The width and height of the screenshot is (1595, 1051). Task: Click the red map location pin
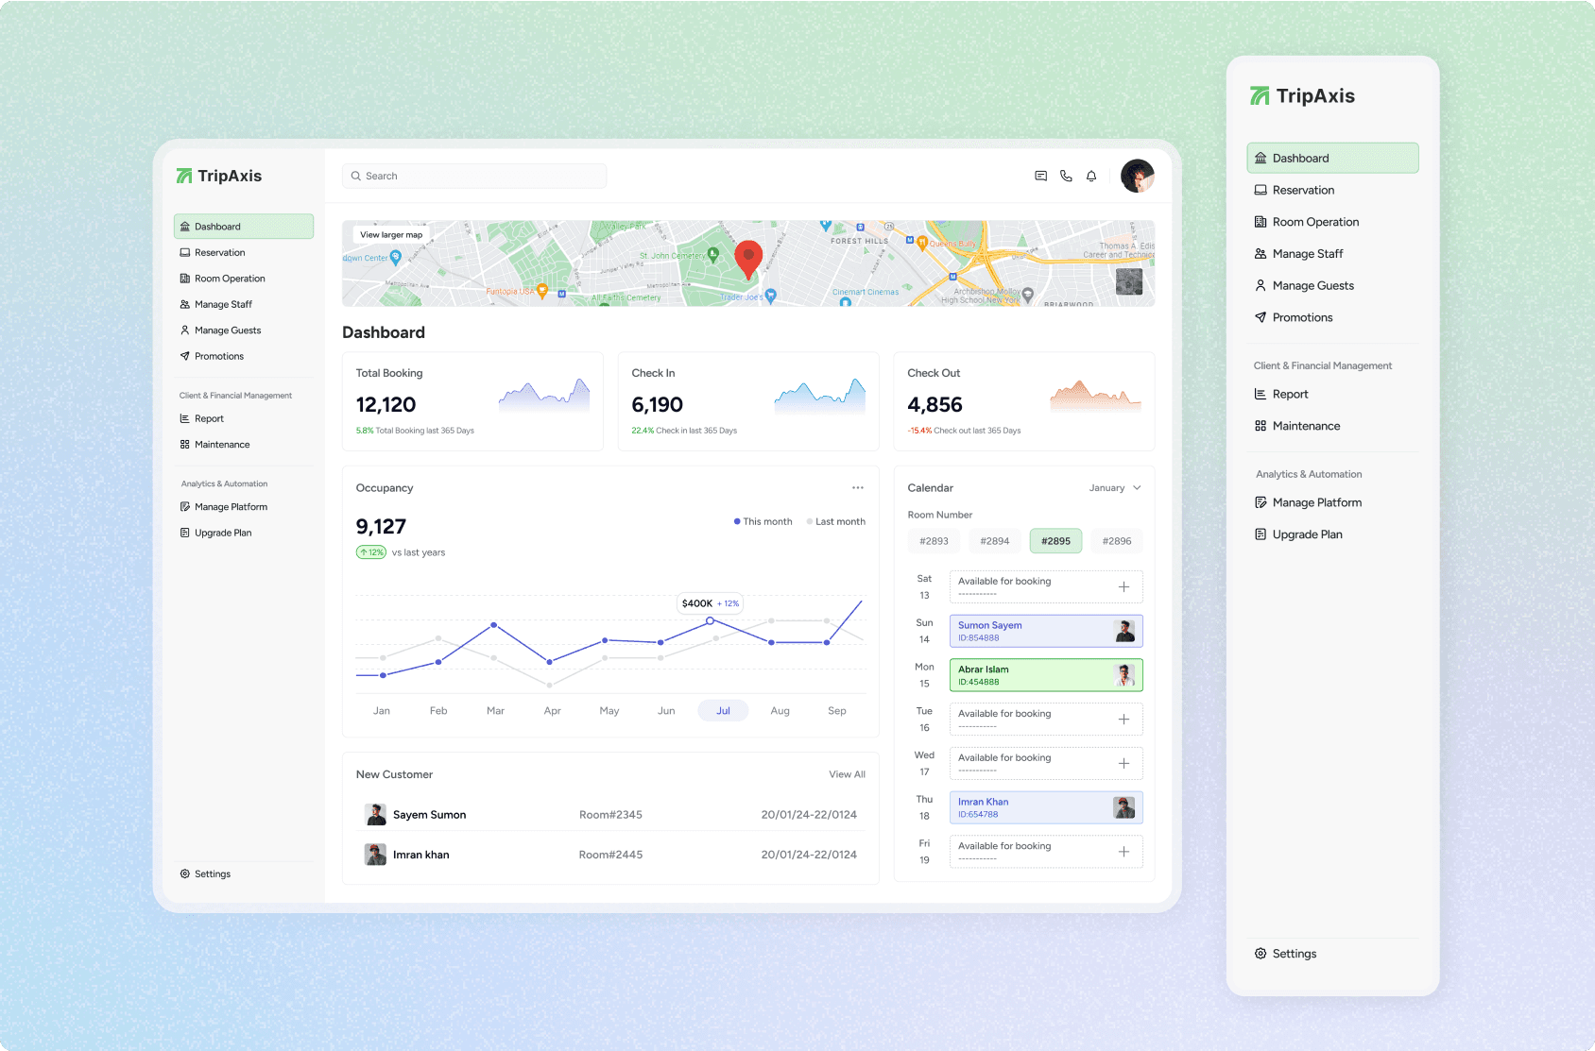pos(748,259)
